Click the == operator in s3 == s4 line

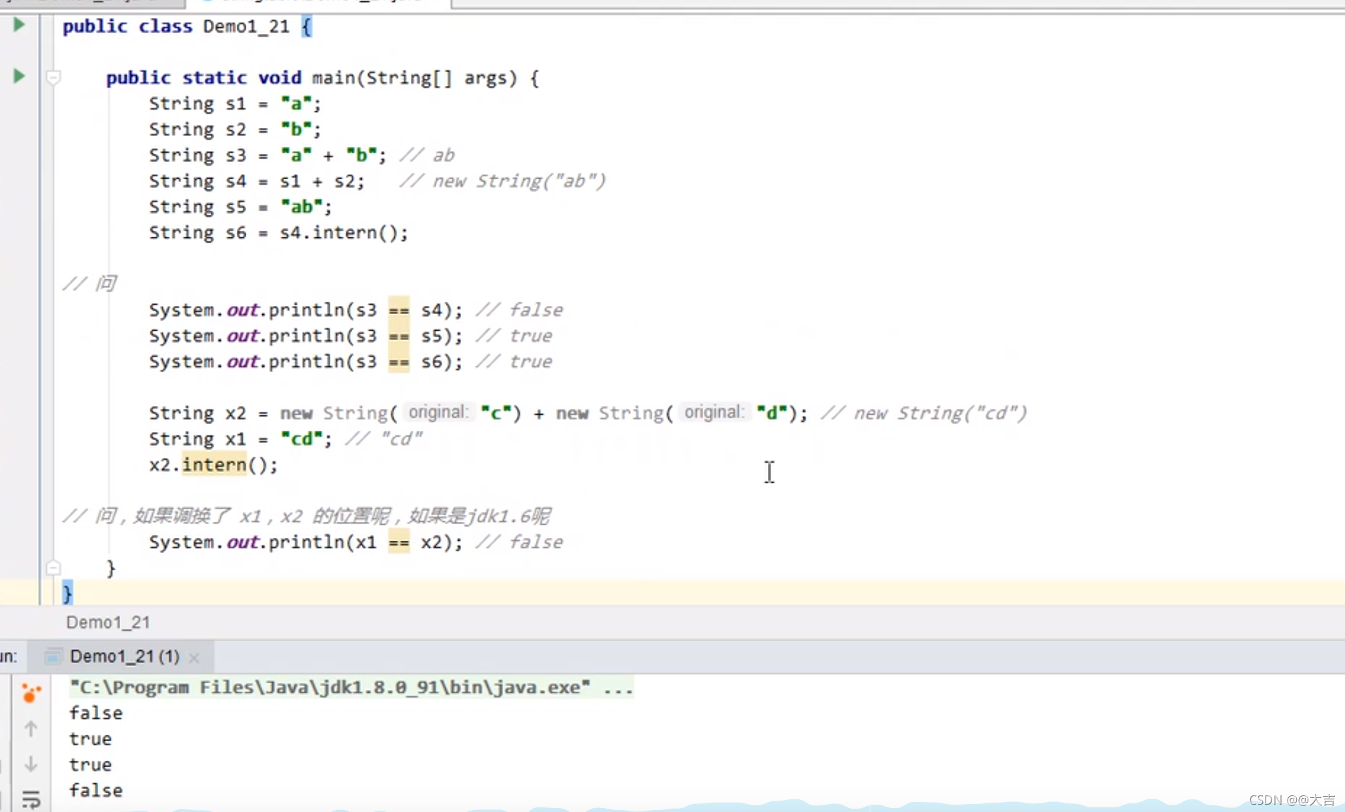click(x=399, y=310)
